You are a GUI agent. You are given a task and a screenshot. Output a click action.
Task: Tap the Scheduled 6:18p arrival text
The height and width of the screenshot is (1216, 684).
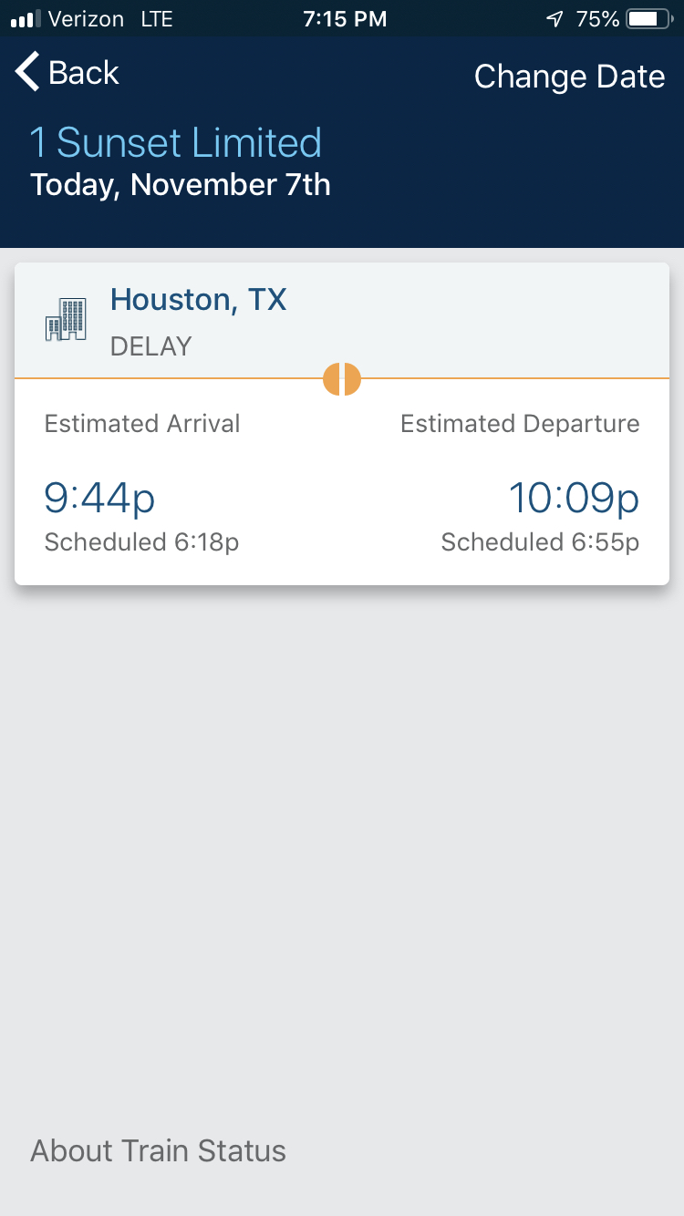pos(141,542)
